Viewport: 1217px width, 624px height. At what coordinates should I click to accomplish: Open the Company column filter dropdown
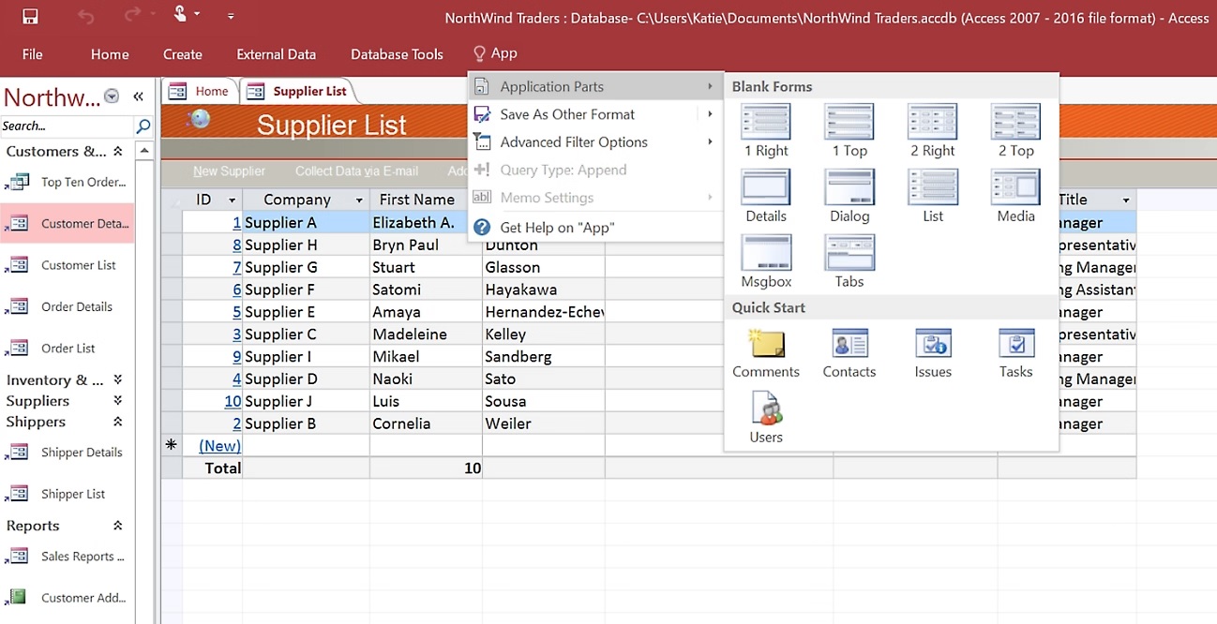358,200
